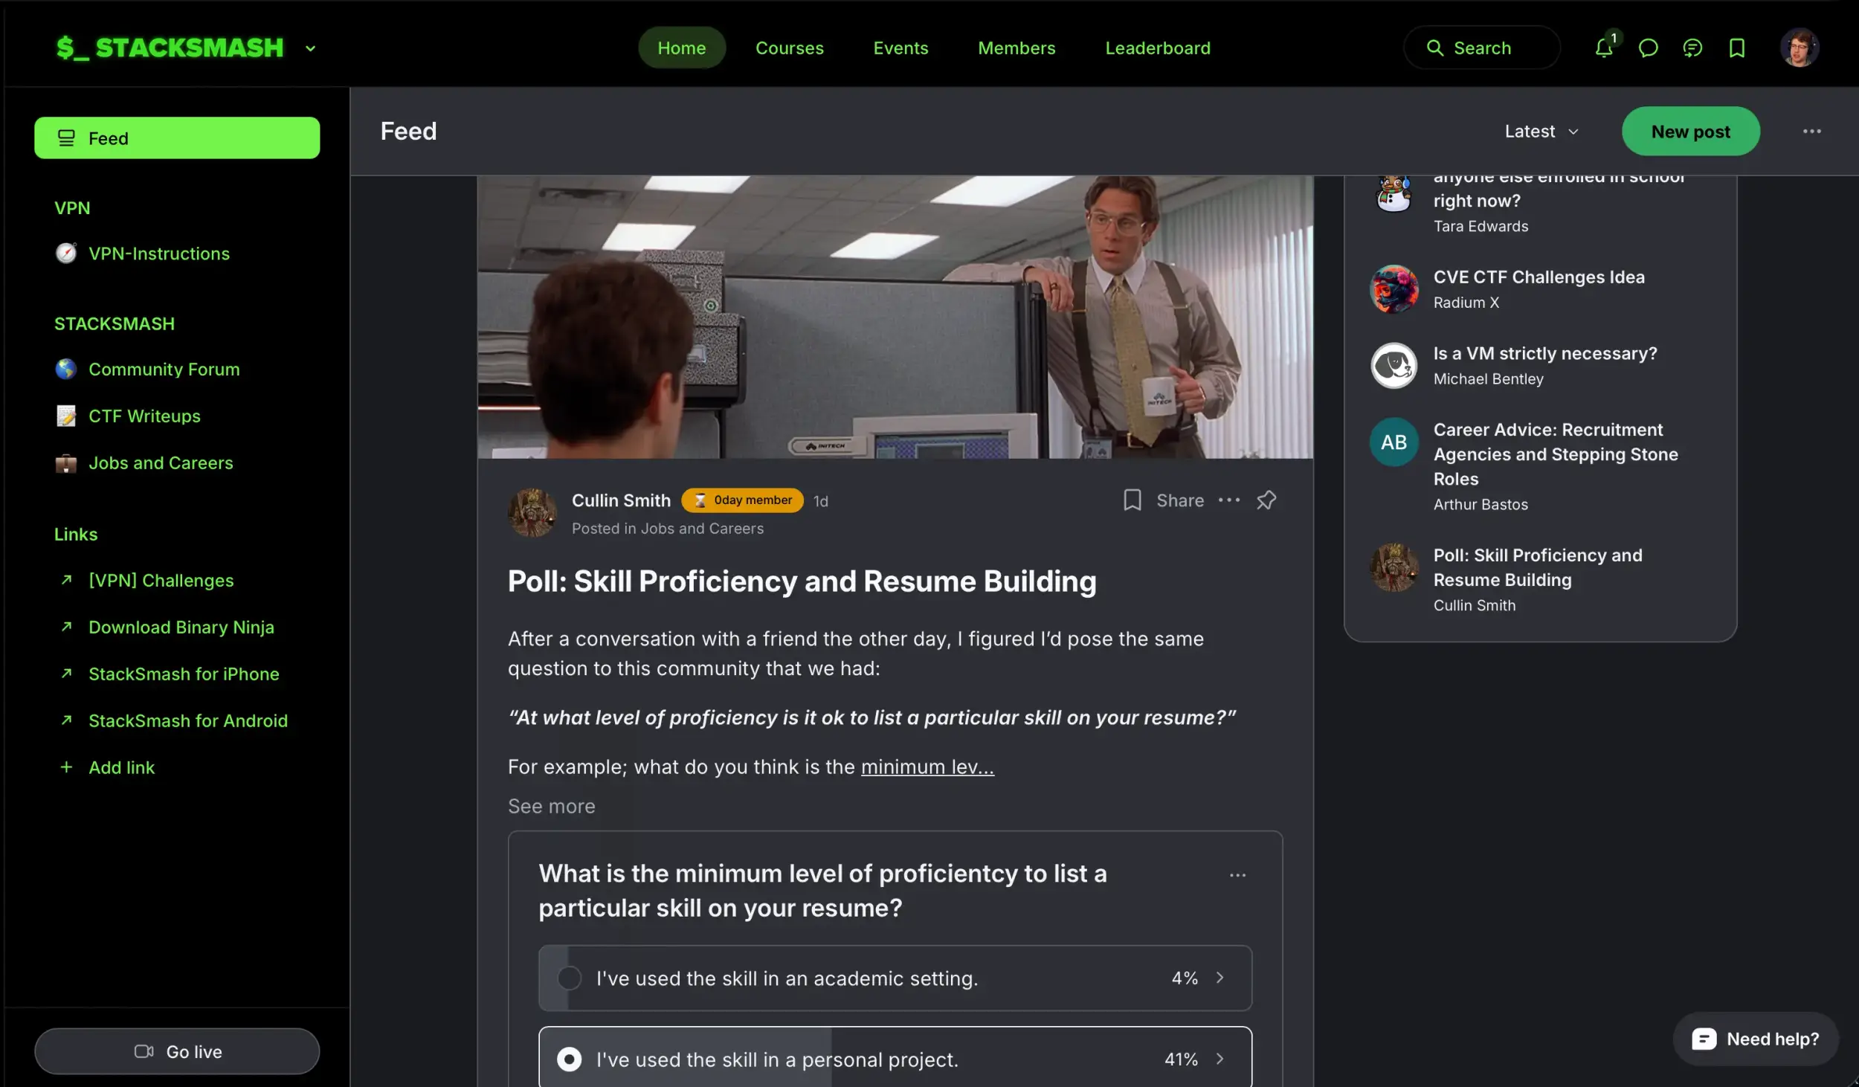Expand voters for 41% poll result chevron
Image resolution: width=1859 pixels, height=1087 pixels.
click(1220, 1059)
